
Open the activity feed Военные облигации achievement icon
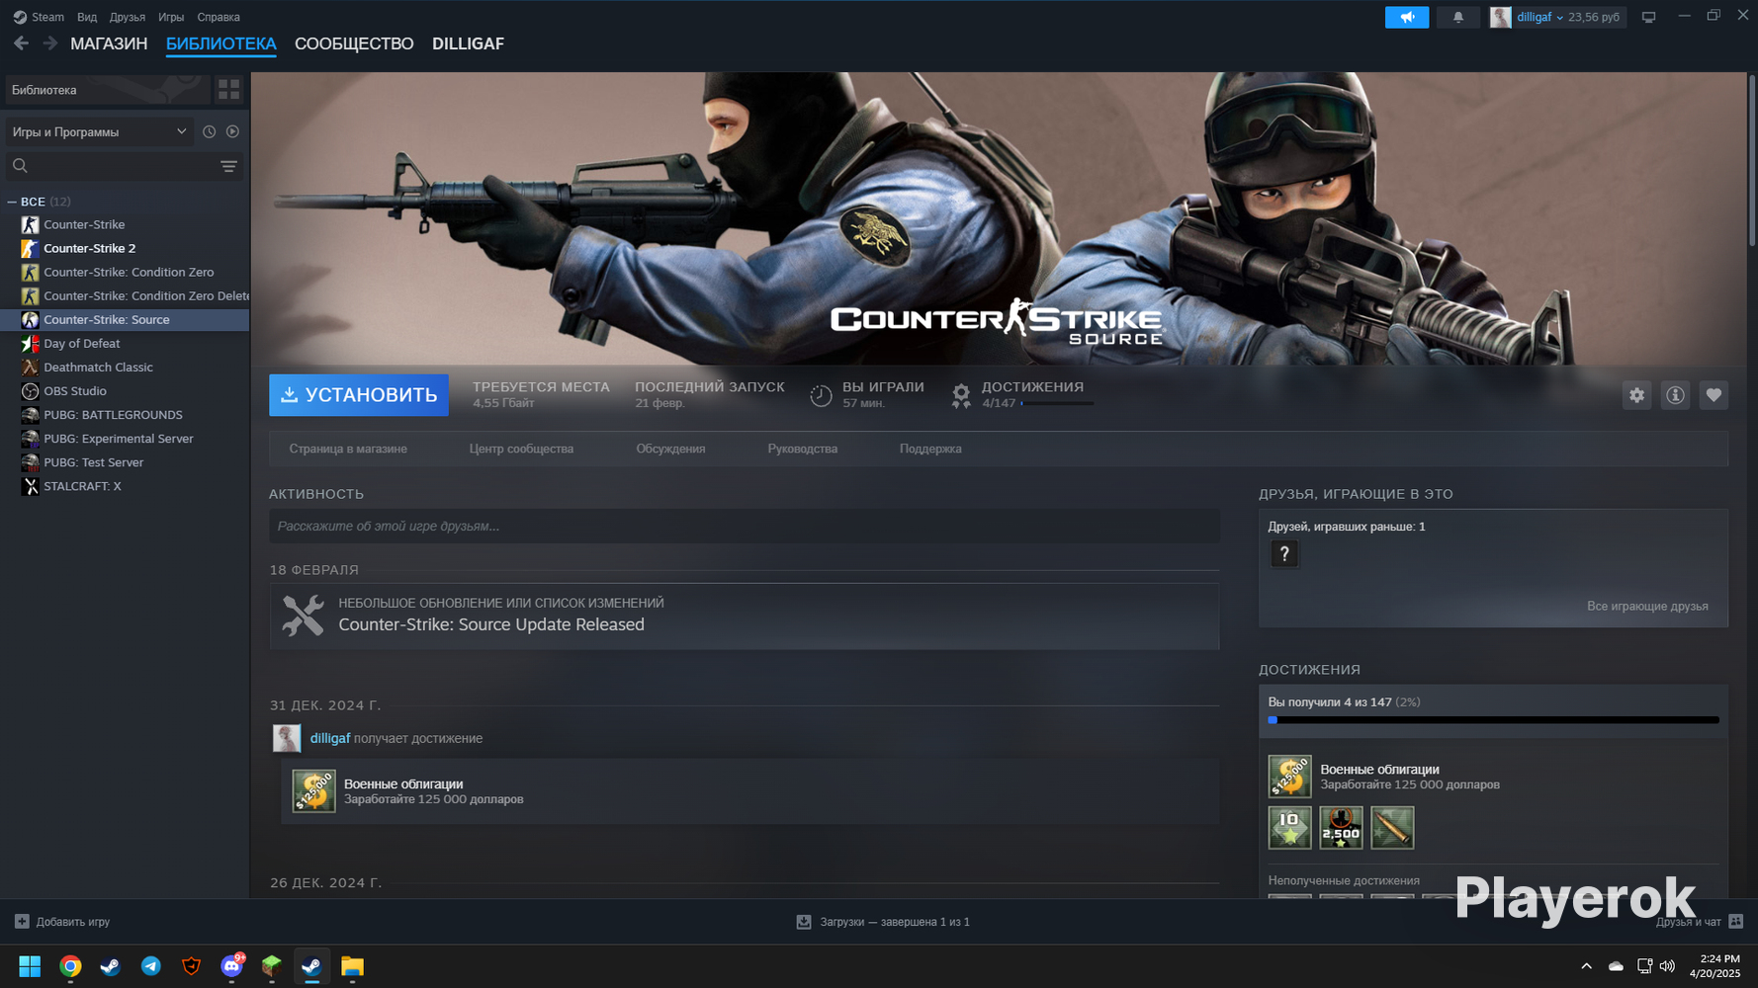point(313,791)
